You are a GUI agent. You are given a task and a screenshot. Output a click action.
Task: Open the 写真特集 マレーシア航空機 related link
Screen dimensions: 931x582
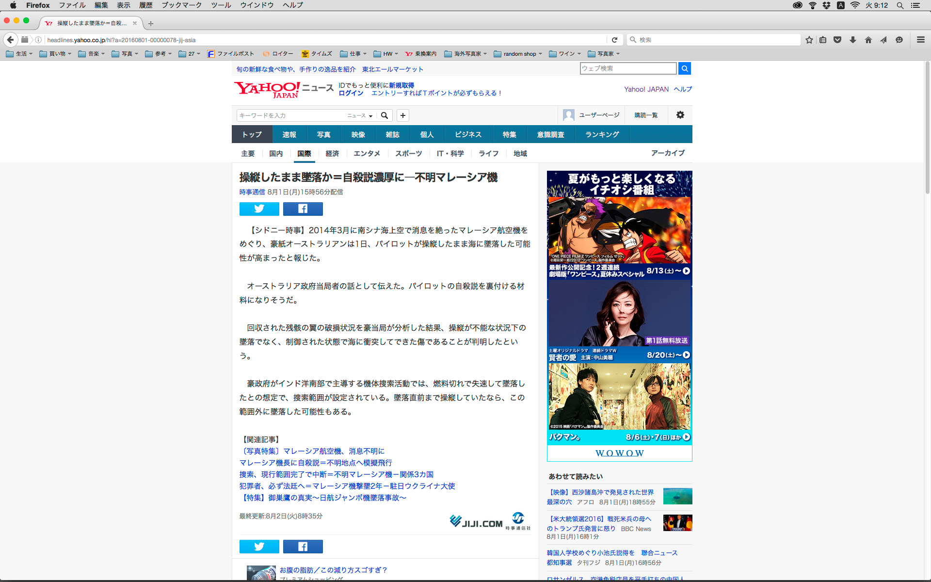click(312, 451)
